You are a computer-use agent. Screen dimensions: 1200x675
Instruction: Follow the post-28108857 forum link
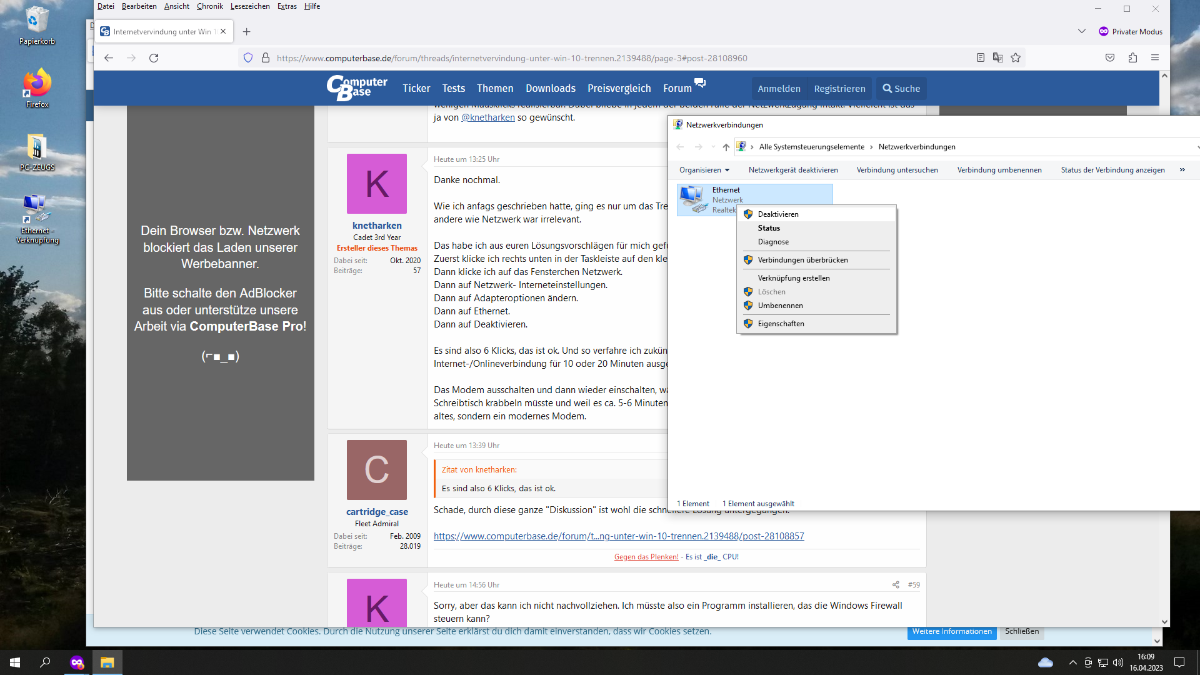click(619, 536)
